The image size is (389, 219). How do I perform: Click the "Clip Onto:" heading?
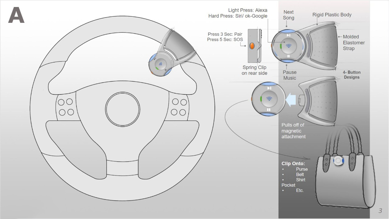pos(293,164)
